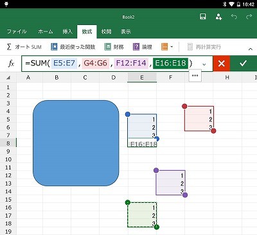Open the ファイル menu
Image resolution: width=257 pixels, height=235 pixels.
click(17, 31)
